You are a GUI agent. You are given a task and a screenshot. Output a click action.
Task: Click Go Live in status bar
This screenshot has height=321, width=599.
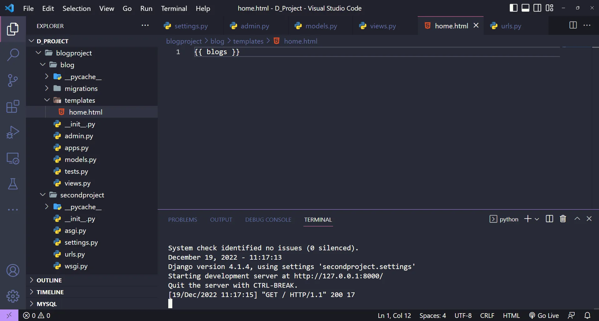[544, 315]
